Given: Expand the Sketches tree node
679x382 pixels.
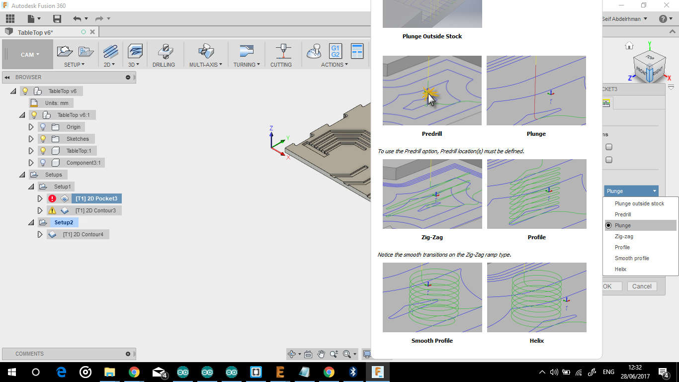Looking at the screenshot, I should [x=31, y=139].
